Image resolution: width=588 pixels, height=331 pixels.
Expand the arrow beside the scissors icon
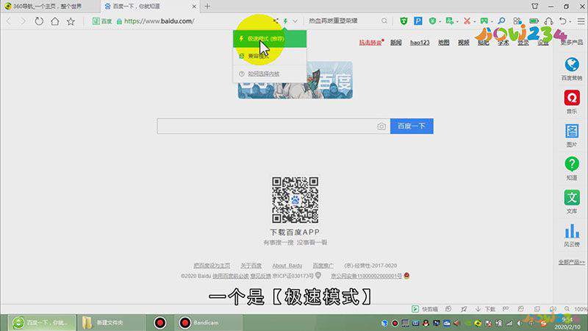click(x=474, y=21)
